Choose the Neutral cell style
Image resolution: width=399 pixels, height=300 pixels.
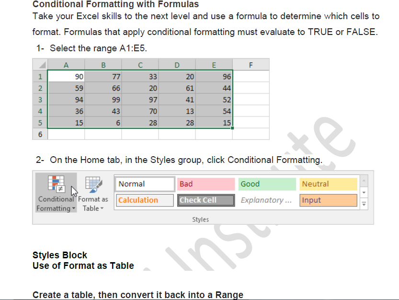[x=329, y=184]
